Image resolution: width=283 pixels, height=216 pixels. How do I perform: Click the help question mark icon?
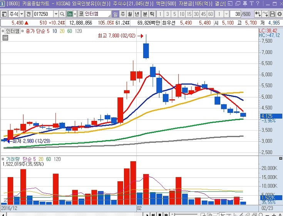258,3
